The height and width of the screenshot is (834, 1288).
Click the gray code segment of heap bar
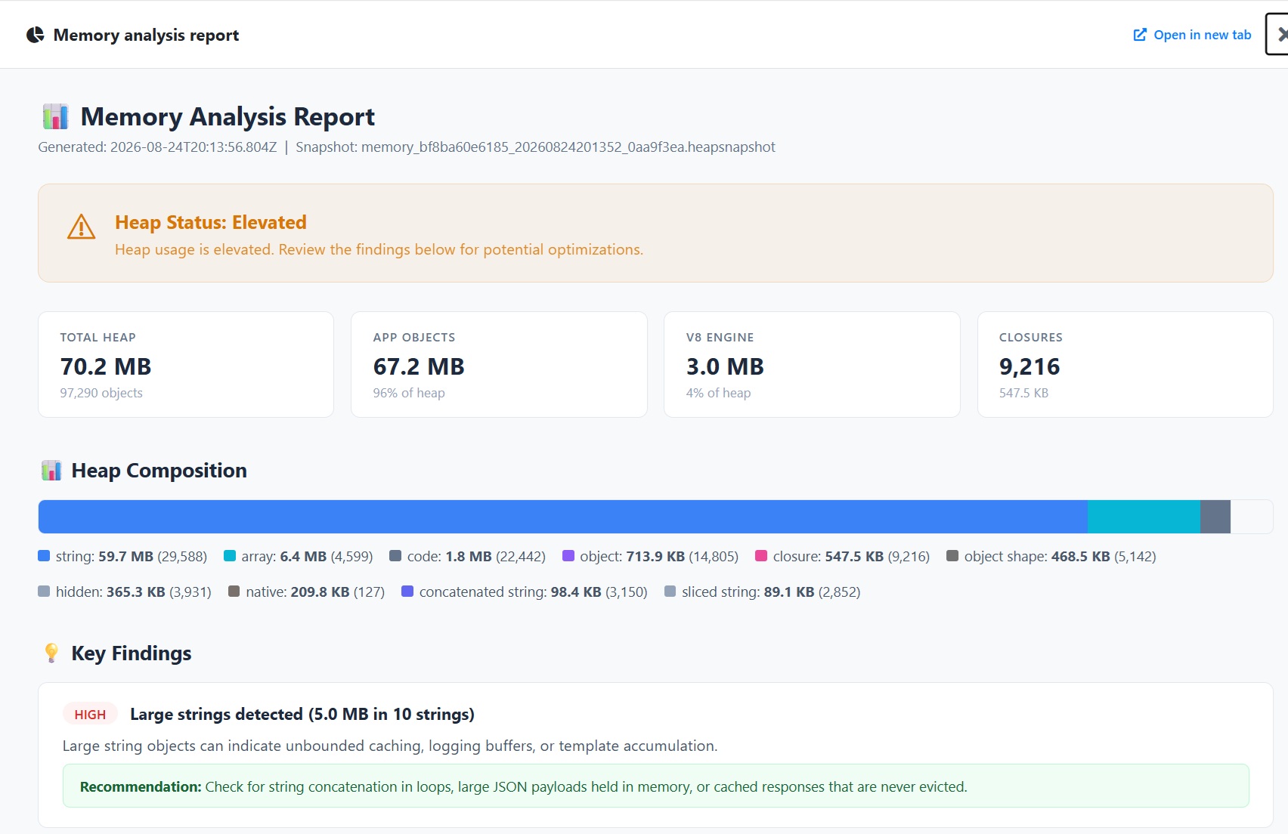(1215, 517)
